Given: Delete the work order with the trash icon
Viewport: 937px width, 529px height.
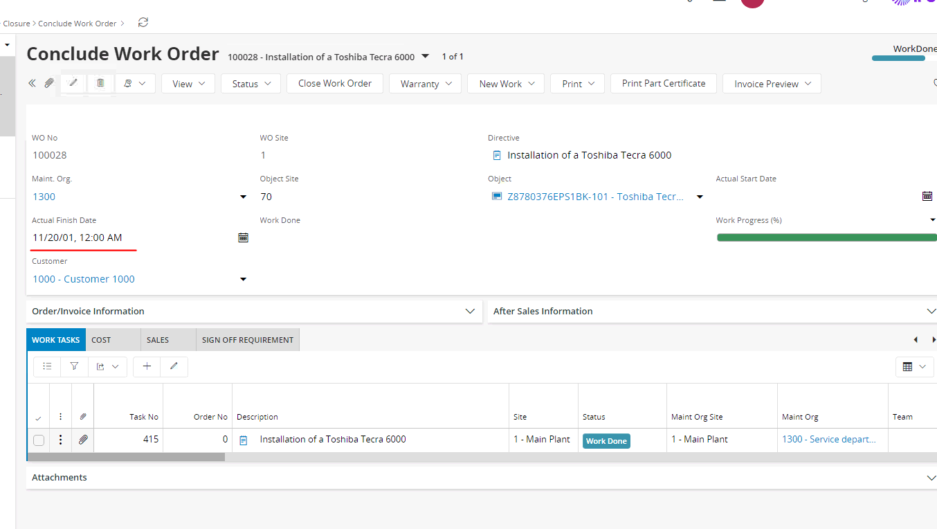Looking at the screenshot, I should pos(100,83).
